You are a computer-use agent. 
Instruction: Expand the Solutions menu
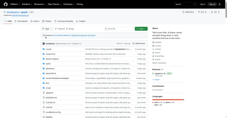click(x=27, y=4)
